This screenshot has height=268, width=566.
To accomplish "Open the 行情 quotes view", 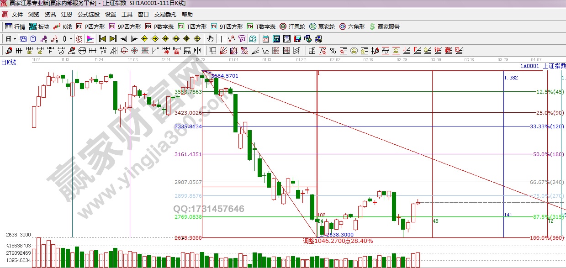I will coord(15,26).
